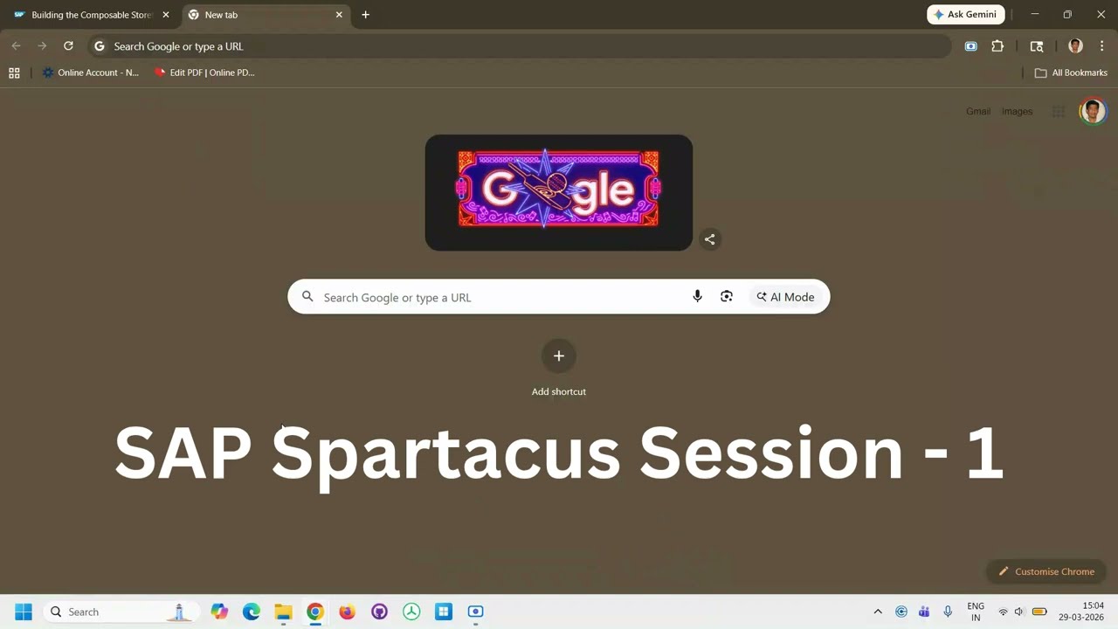Viewport: 1118px width, 629px height.
Task: Open the Teams icon in system tray
Action: (924, 612)
